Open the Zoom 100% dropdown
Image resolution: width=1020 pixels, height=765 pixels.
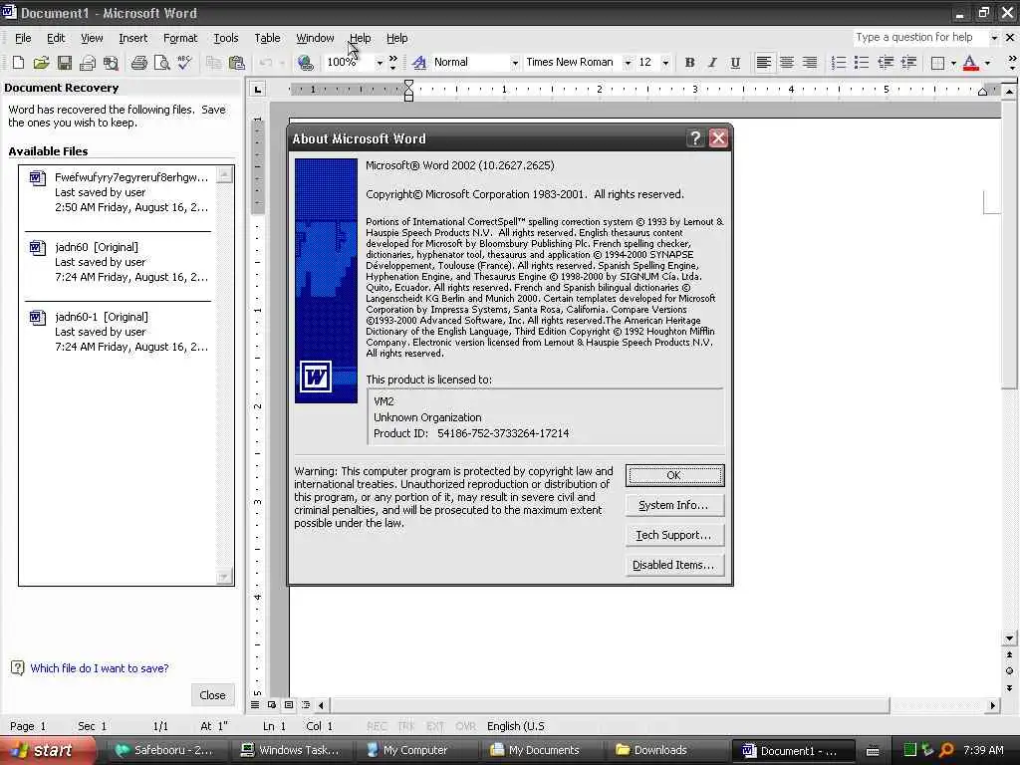[x=380, y=63]
